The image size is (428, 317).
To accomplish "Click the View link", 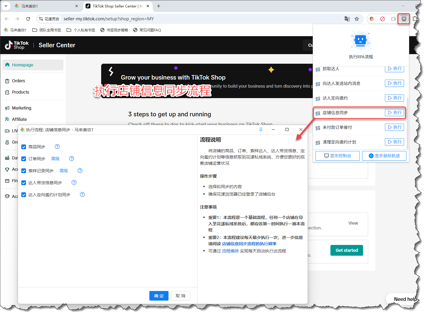I will click(x=353, y=223).
